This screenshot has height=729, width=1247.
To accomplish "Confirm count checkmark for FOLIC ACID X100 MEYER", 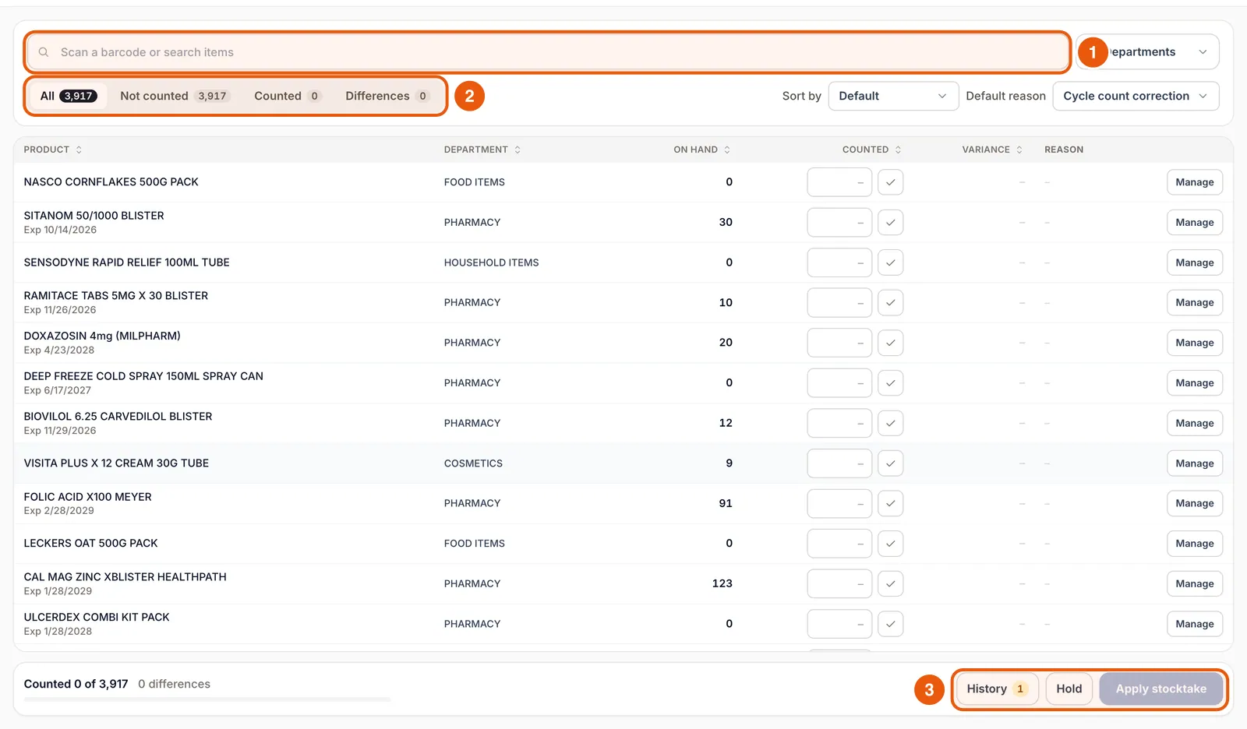I will pyautogui.click(x=890, y=504).
